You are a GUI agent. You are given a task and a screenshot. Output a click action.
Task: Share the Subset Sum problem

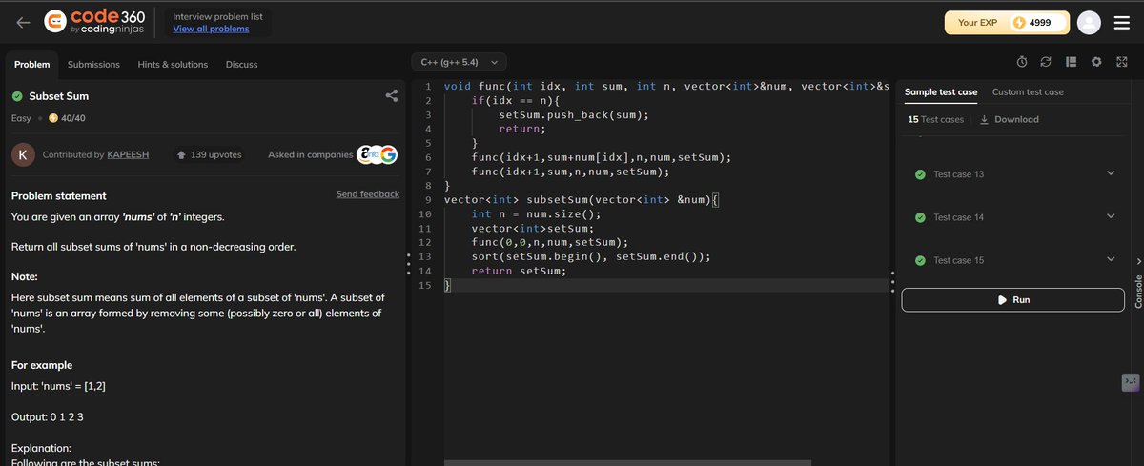pos(391,96)
